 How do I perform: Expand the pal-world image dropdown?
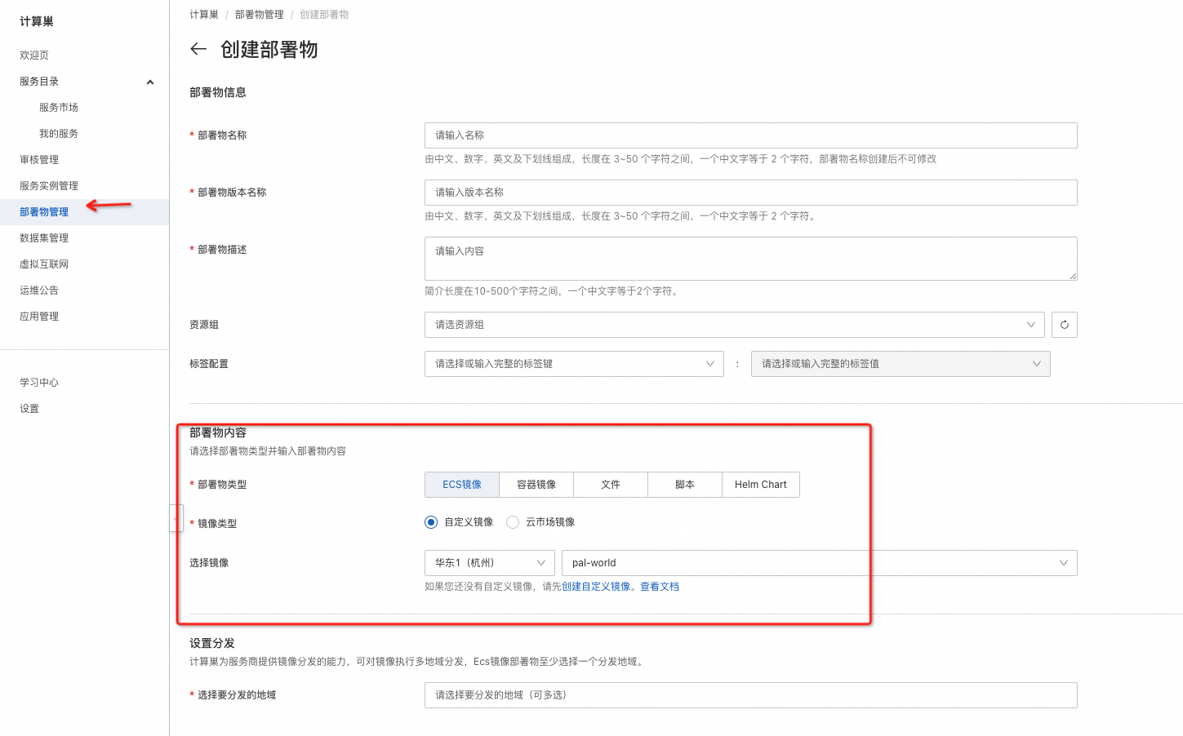(x=819, y=563)
